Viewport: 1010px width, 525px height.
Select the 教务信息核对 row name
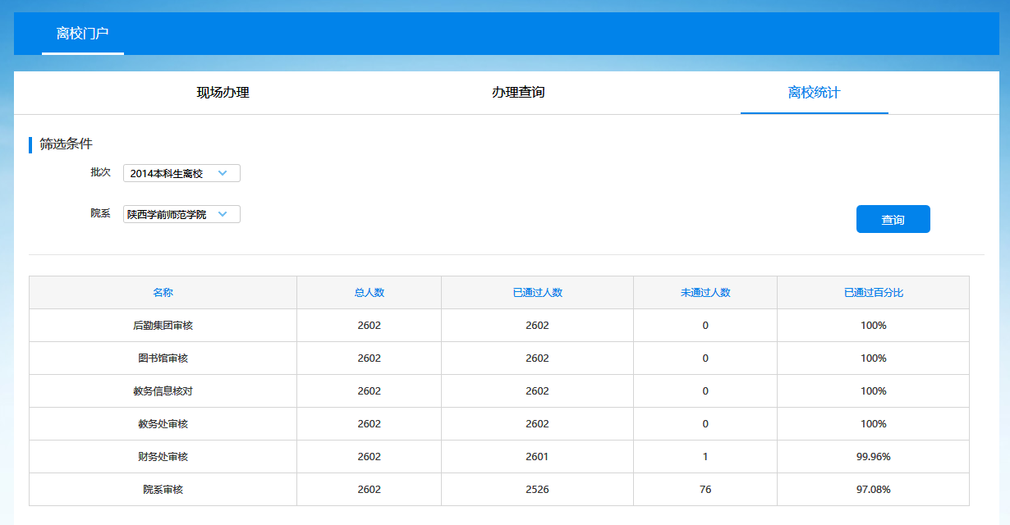click(x=163, y=391)
